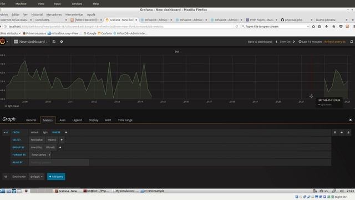Refresh the dashboard with the refresh icon
This screenshot has width=355, height=200.
351,42
